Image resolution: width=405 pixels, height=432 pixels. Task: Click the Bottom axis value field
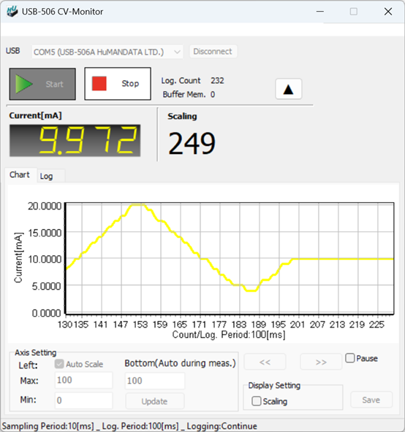pyautogui.click(x=155, y=381)
